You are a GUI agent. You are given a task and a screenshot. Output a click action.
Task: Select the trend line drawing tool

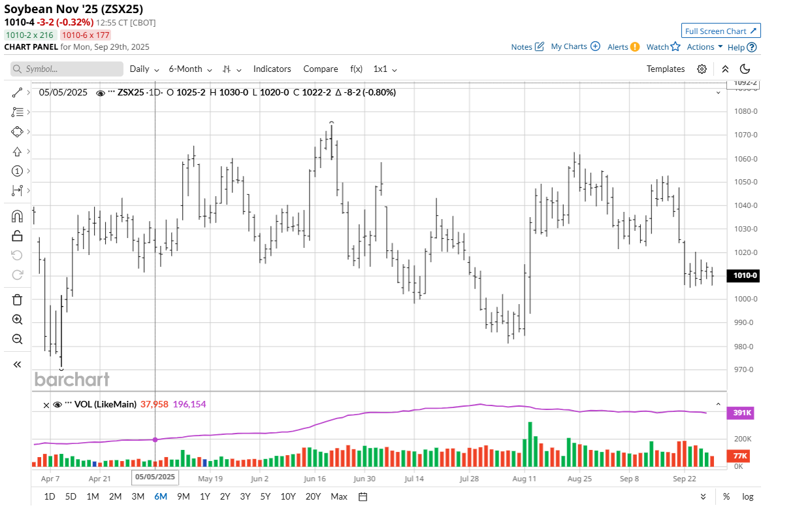pyautogui.click(x=17, y=93)
